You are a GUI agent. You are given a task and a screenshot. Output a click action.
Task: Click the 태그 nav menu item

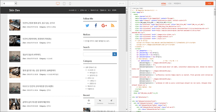(x=109, y=10)
